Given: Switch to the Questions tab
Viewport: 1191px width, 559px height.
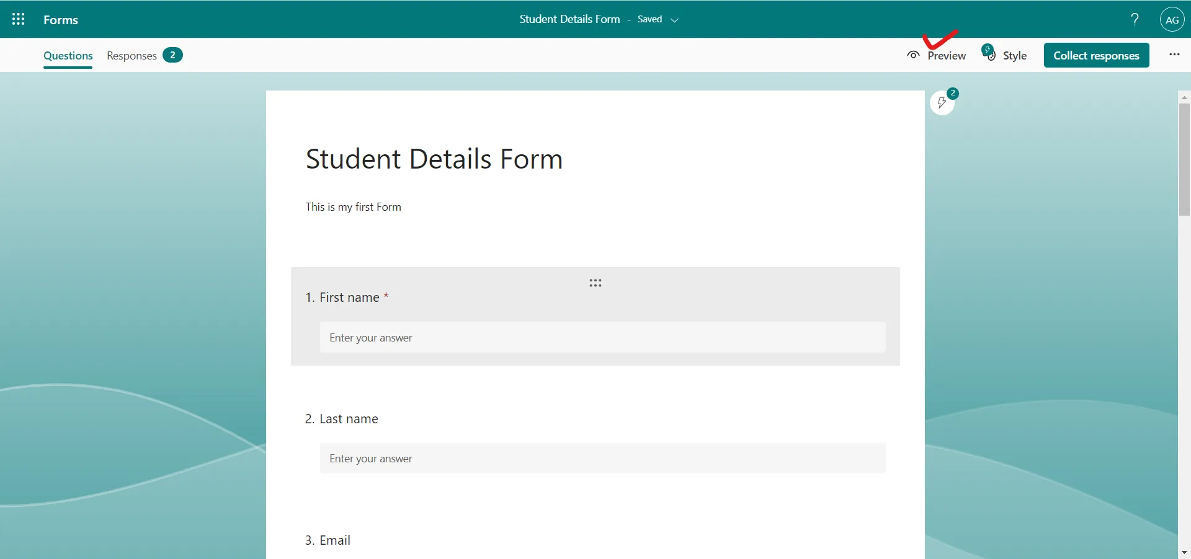Looking at the screenshot, I should pos(68,56).
